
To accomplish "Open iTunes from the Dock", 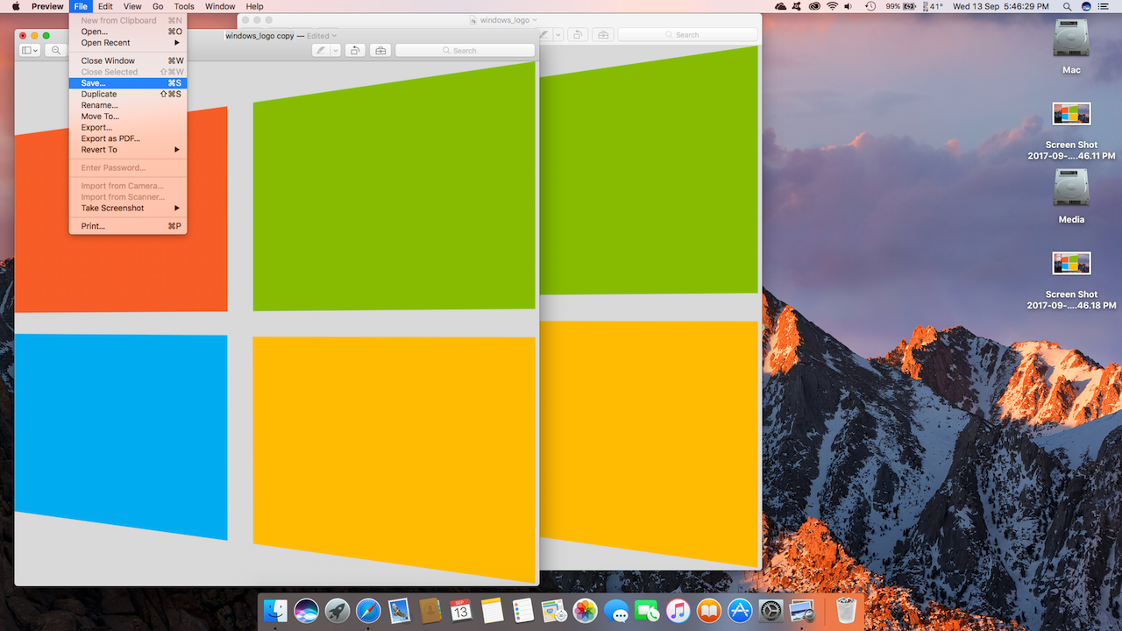I will coord(678,610).
